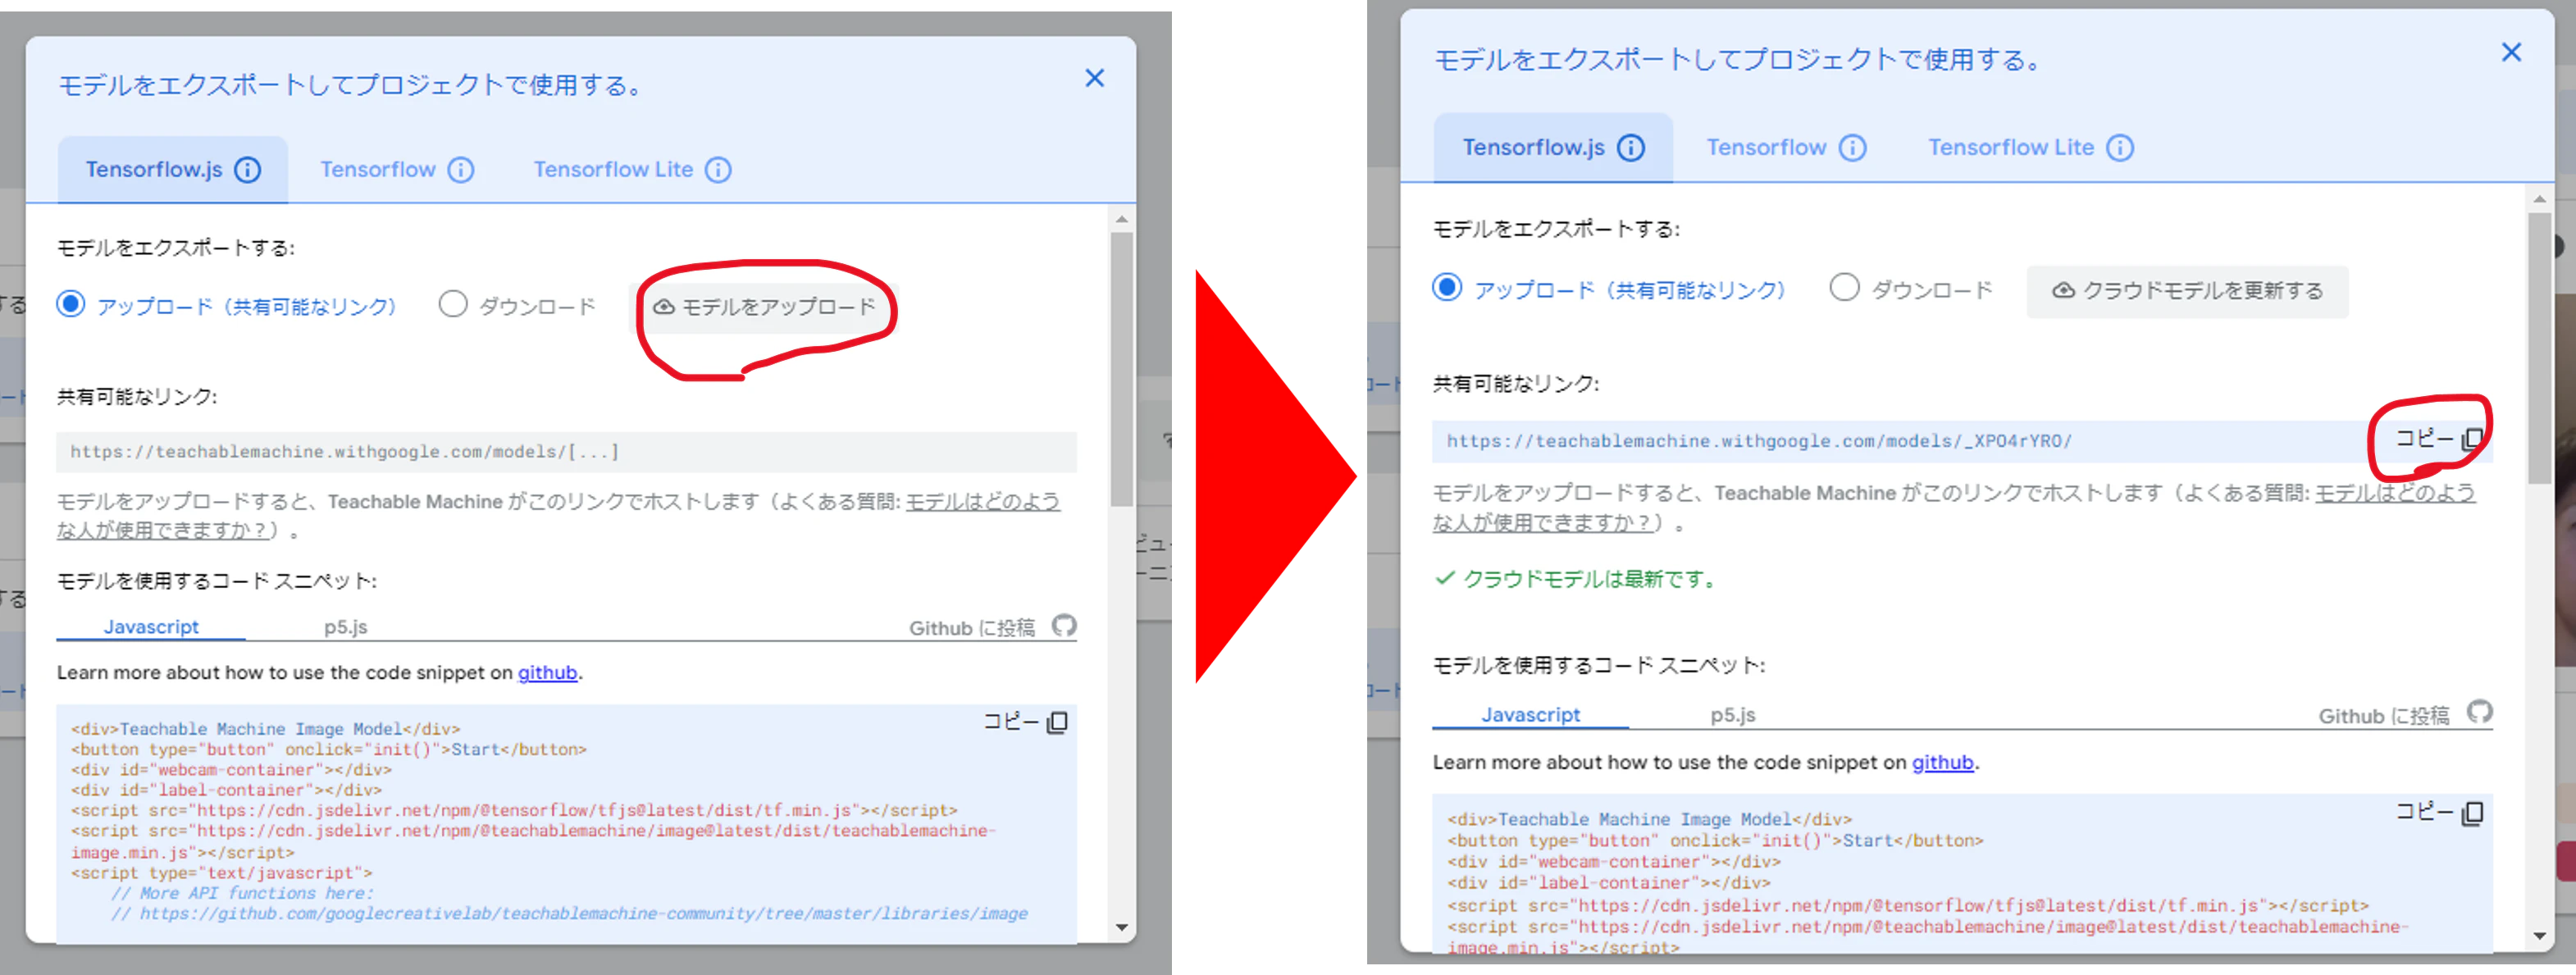Click Github に投稿 text in left dialog

pyautogui.click(x=971, y=628)
